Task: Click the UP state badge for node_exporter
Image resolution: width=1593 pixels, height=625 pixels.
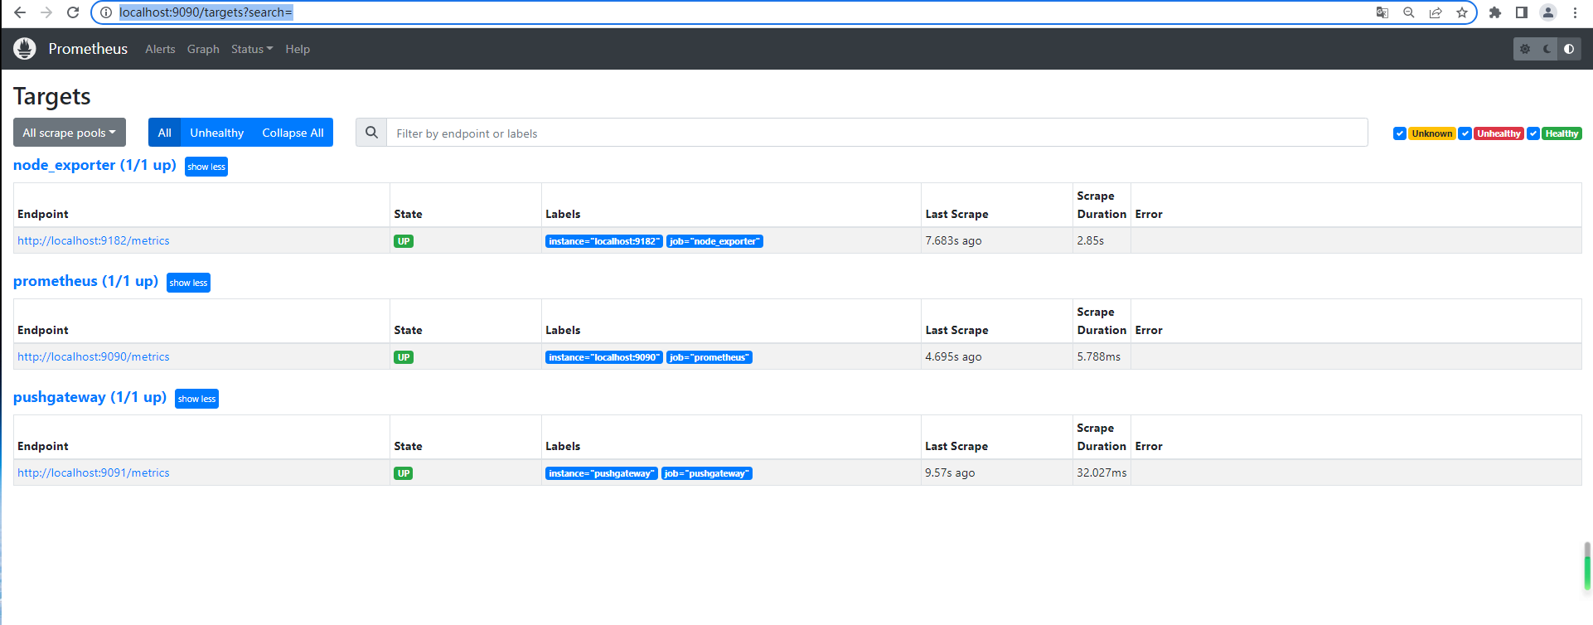Action: pyautogui.click(x=404, y=241)
